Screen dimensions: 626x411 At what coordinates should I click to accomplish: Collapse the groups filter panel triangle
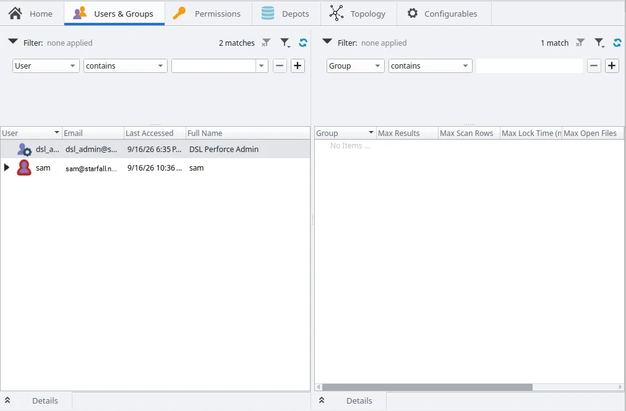pyautogui.click(x=327, y=41)
